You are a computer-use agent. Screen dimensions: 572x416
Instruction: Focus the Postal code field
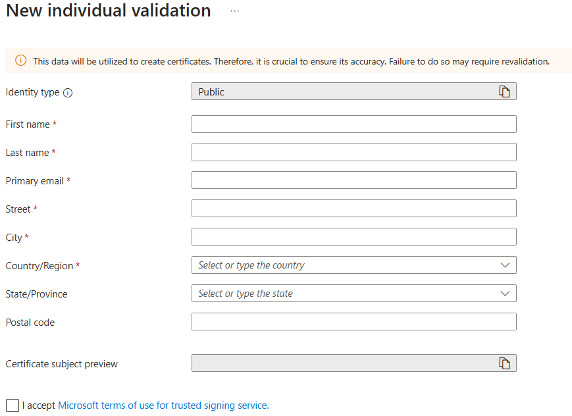pyautogui.click(x=354, y=322)
